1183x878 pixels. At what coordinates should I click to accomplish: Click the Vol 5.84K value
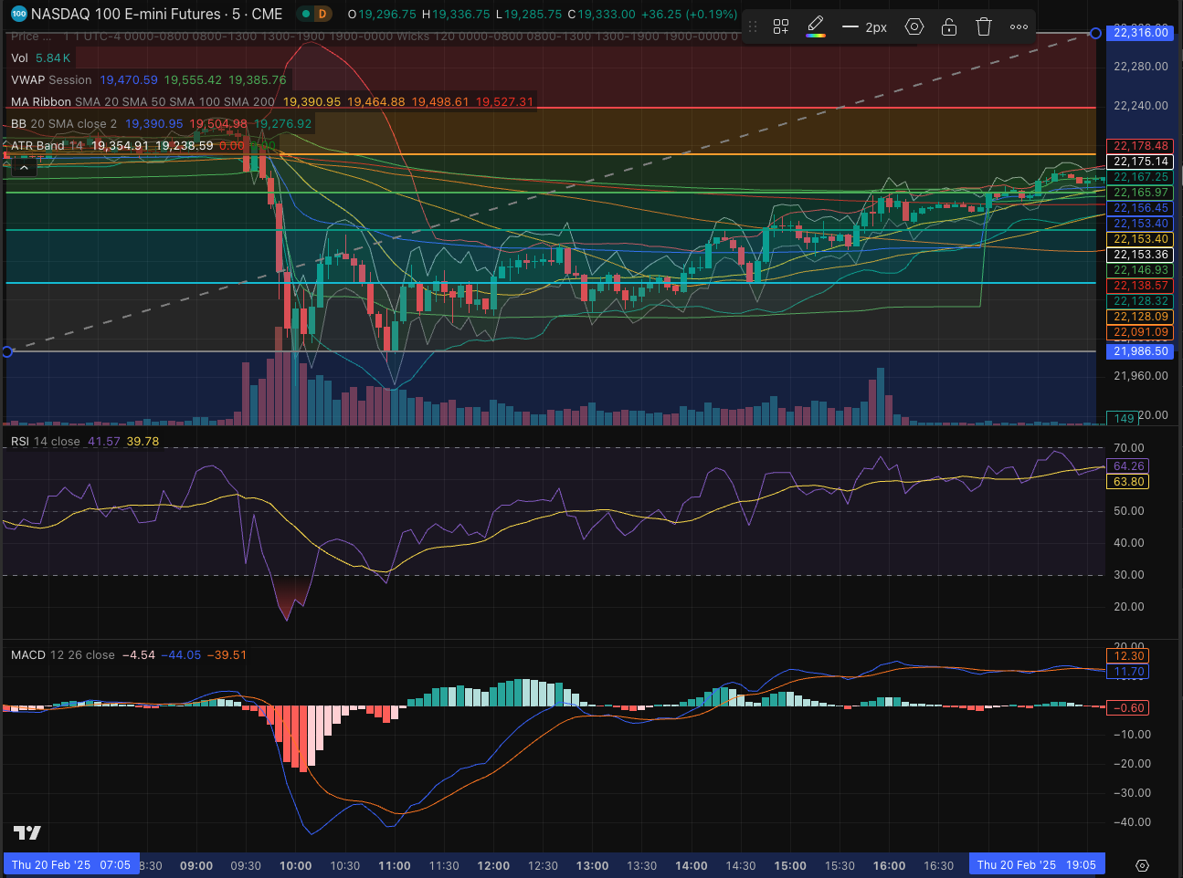tap(53, 57)
